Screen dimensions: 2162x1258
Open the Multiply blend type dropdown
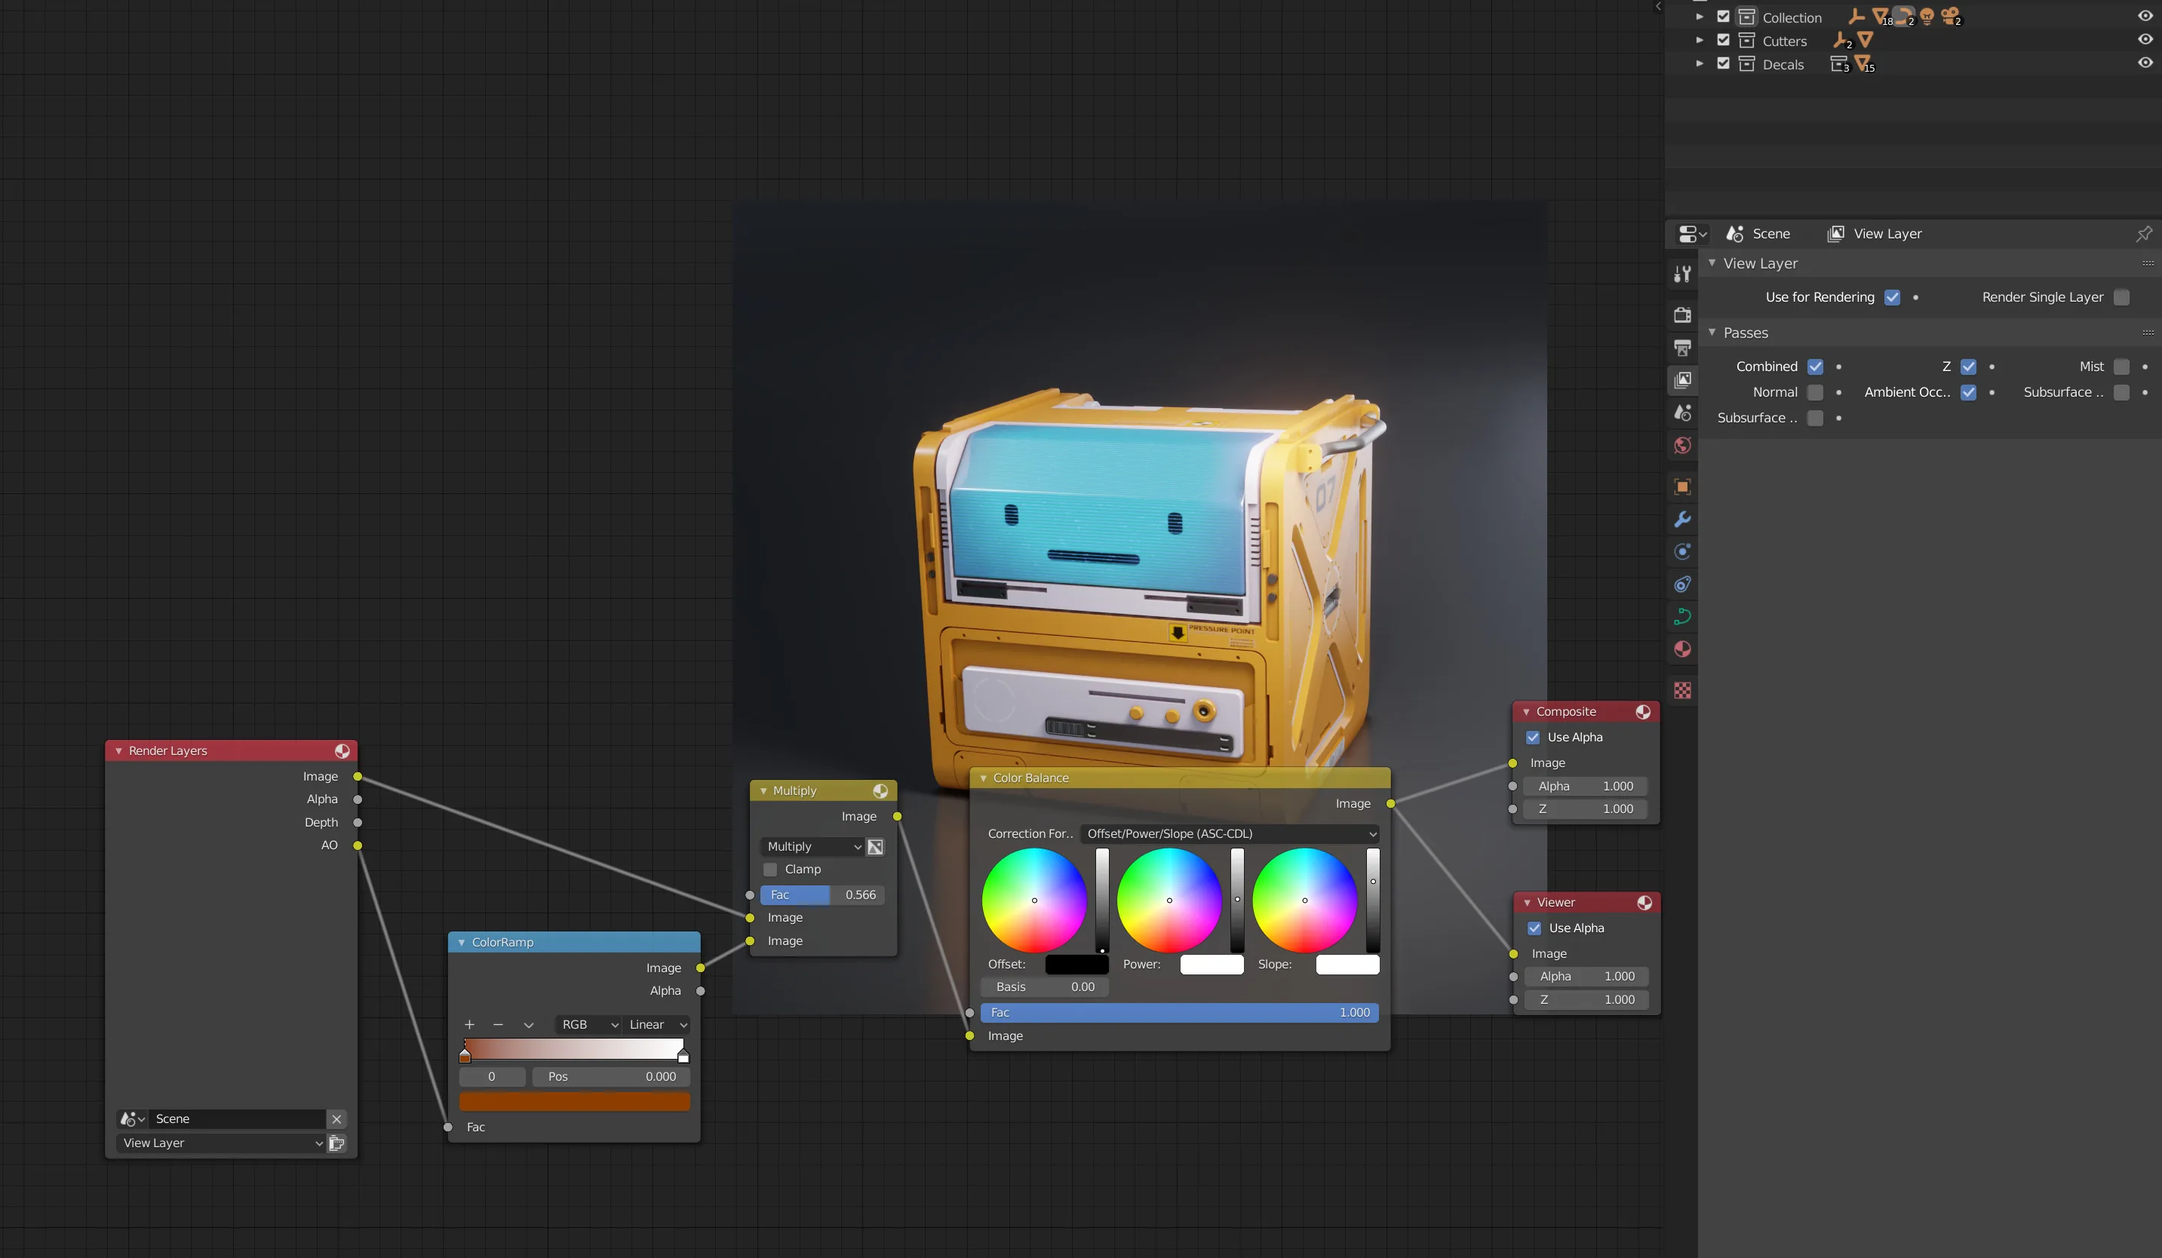[812, 847]
